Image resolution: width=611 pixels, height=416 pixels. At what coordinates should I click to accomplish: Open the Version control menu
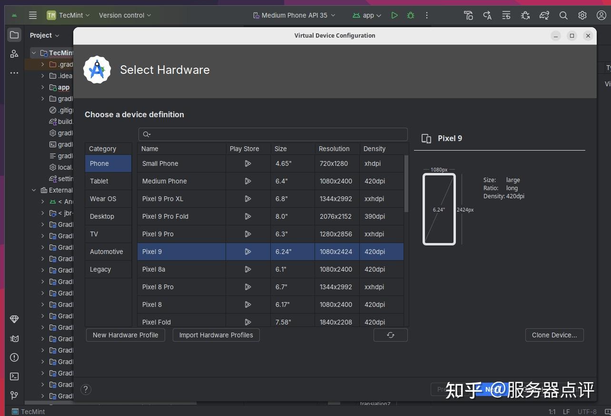point(124,15)
